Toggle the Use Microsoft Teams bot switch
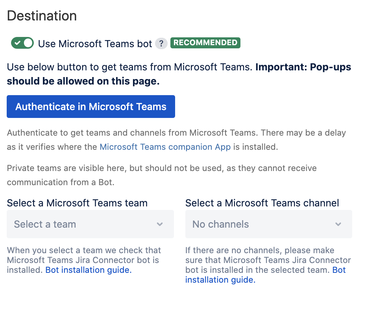The width and height of the screenshot is (388, 309). point(22,43)
